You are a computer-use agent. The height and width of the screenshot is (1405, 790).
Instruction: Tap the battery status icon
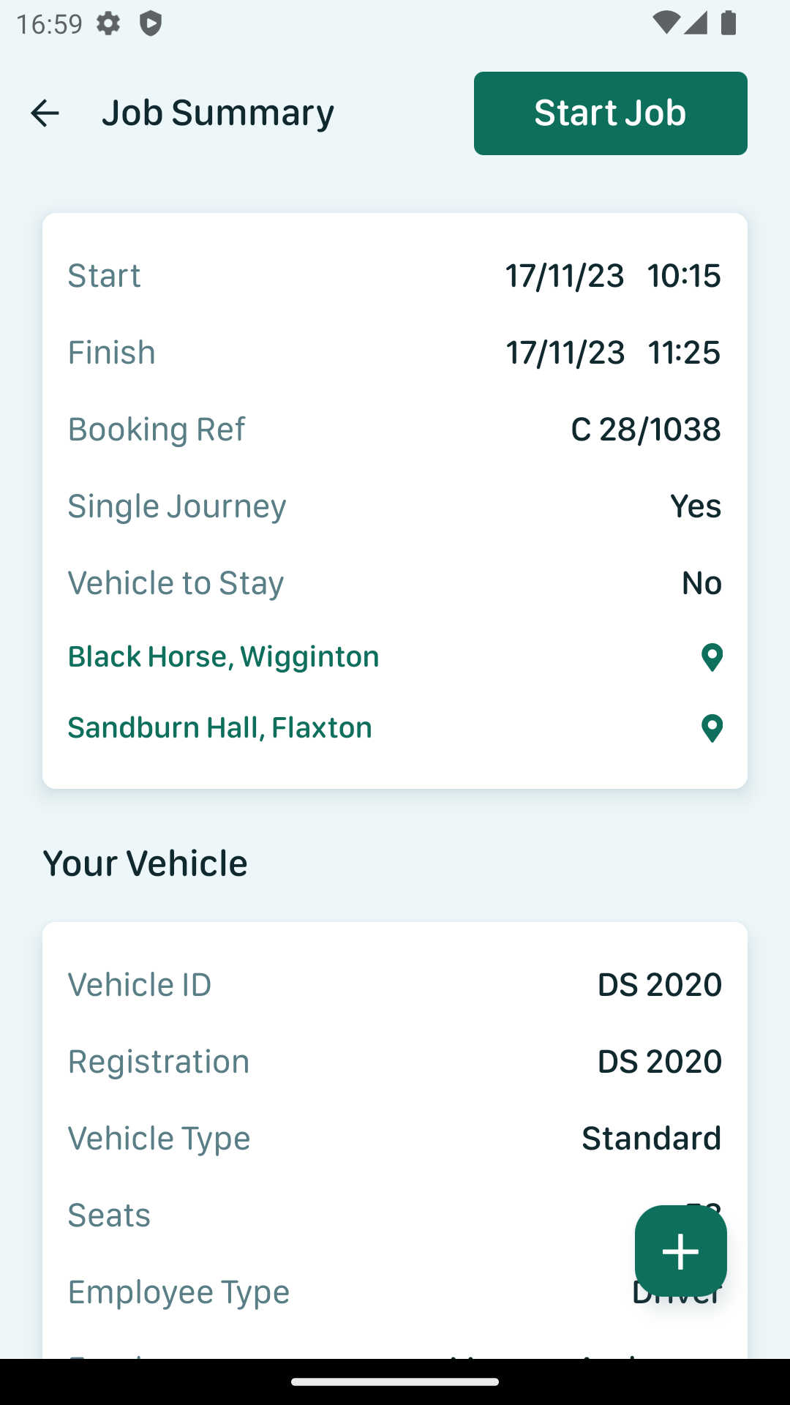pos(729,23)
